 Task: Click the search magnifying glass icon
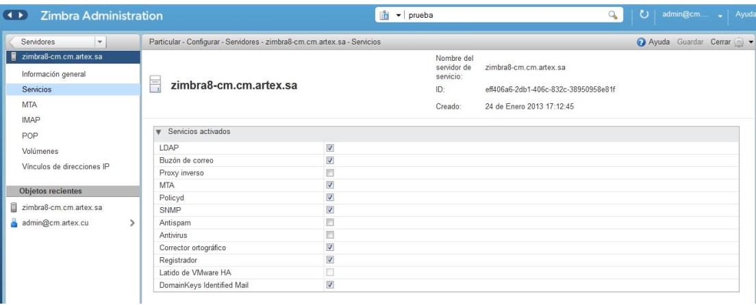[x=614, y=14]
